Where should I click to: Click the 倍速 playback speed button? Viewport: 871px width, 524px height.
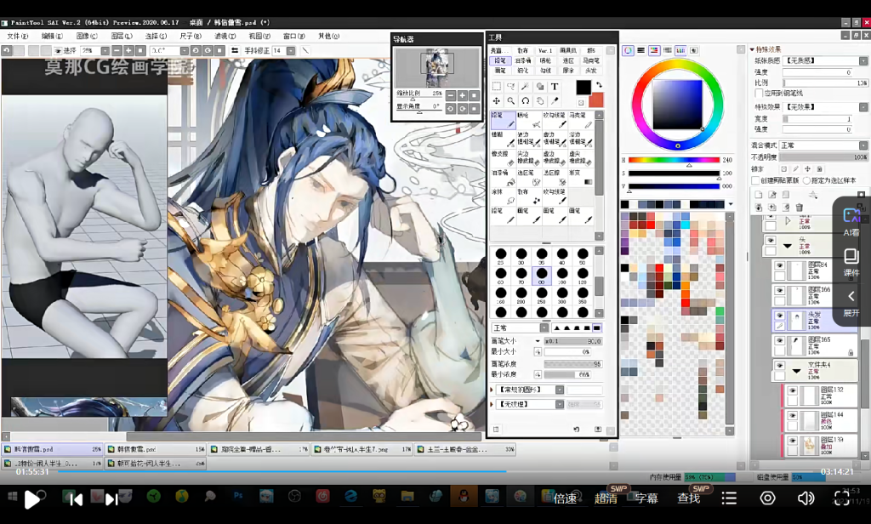(x=565, y=498)
